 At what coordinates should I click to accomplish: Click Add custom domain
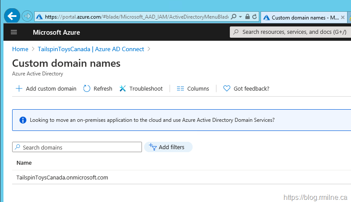(46, 88)
